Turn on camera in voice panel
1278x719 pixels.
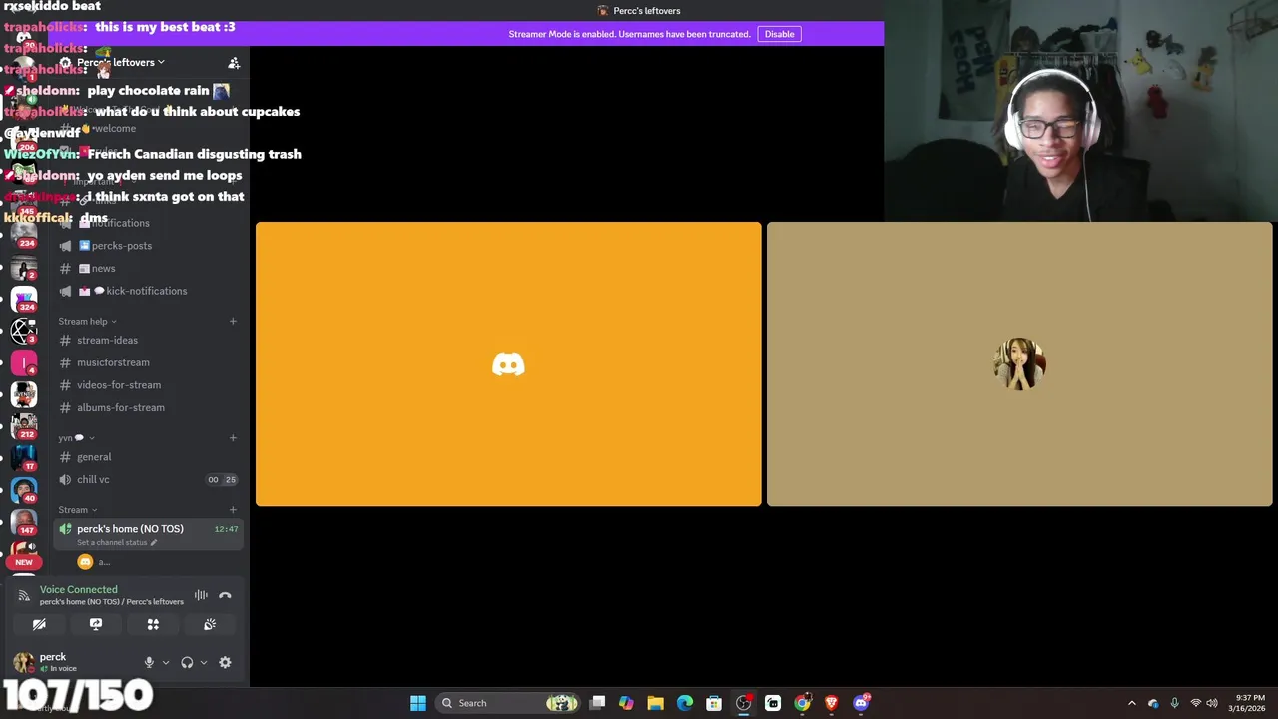pyautogui.click(x=39, y=624)
